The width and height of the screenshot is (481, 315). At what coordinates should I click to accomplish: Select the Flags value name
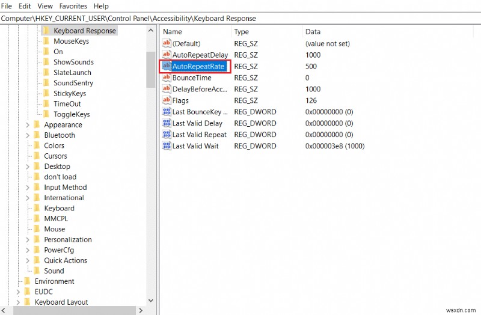coord(180,100)
